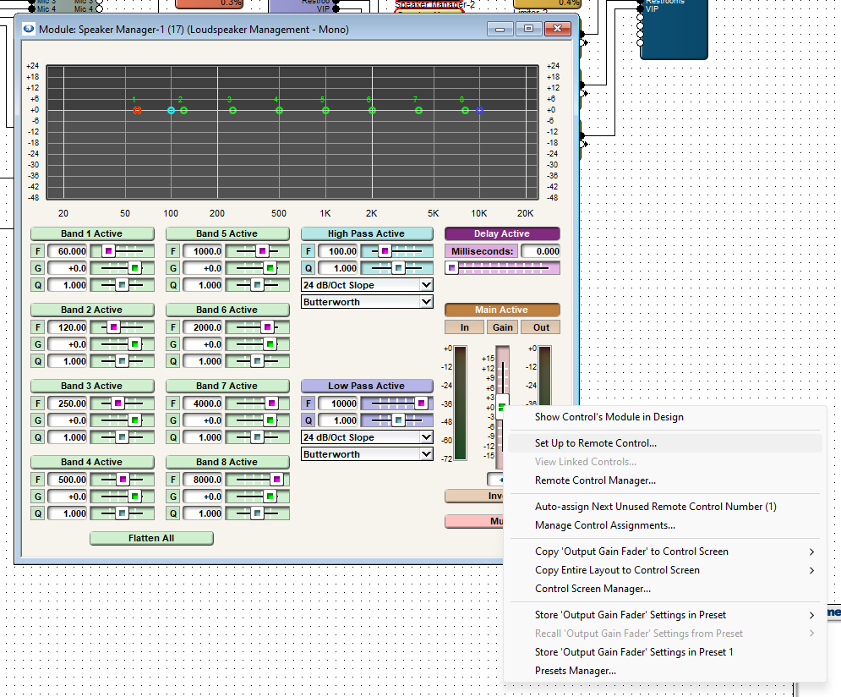
Task: Open the high pass 24 dB/Oct Slope dropdown
Action: 367,285
